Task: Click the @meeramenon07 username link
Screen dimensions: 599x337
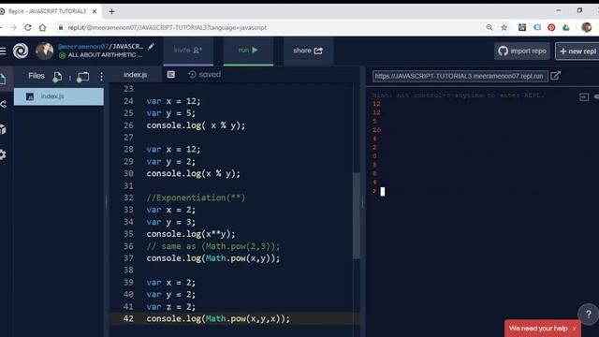Action: click(x=82, y=47)
